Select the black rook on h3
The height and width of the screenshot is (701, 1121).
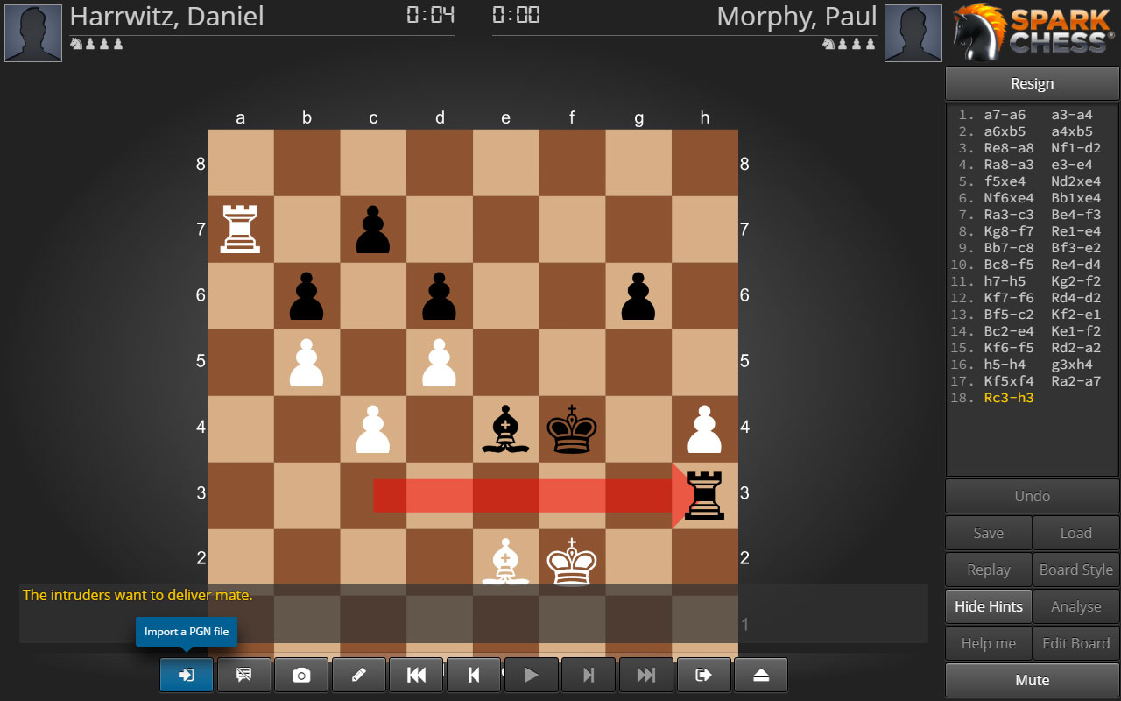pos(705,493)
